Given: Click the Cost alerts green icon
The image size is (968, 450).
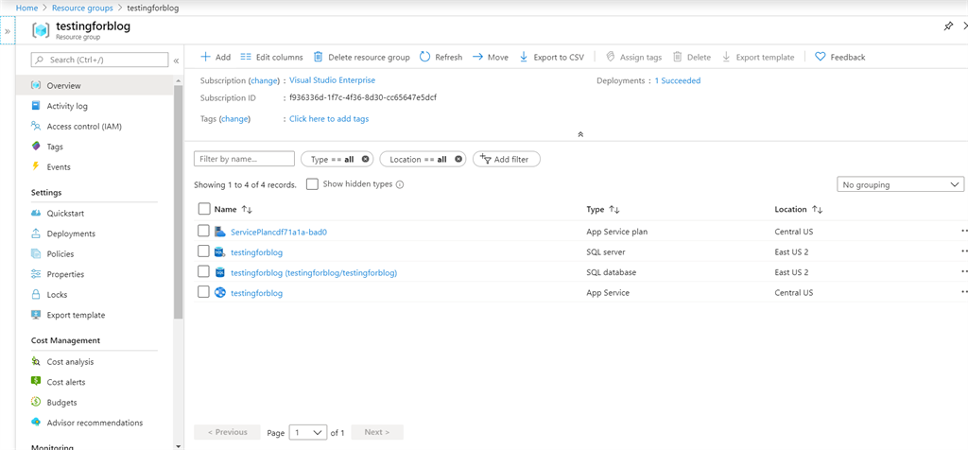Looking at the screenshot, I should [36, 382].
